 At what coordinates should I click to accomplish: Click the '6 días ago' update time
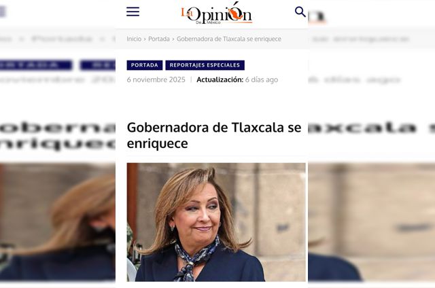tap(262, 79)
